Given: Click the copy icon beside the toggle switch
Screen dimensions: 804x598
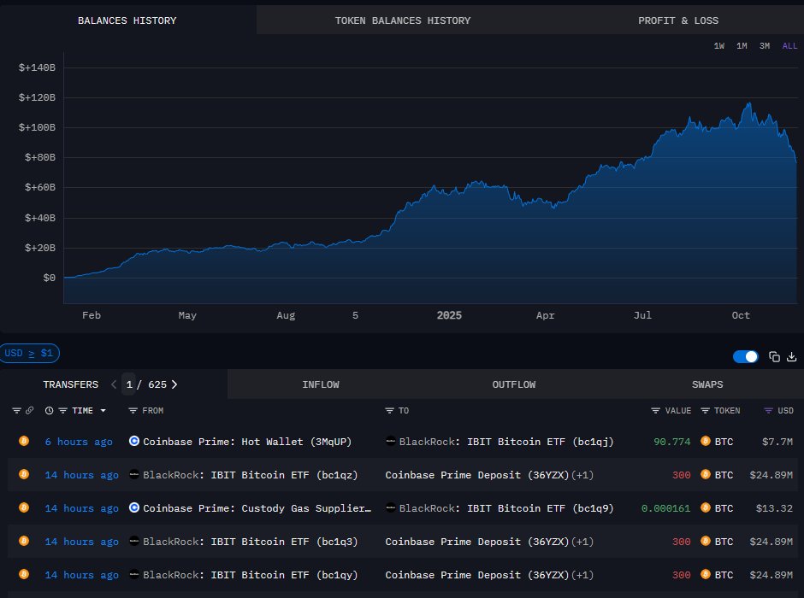Looking at the screenshot, I should point(774,357).
